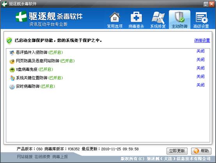The height and width of the screenshot is (163, 216).
Task: Select the 网页防漏及恶意网站防御 label text
Action: [37, 61]
